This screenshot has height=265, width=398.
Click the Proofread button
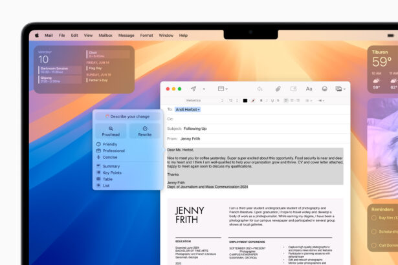coord(111,131)
